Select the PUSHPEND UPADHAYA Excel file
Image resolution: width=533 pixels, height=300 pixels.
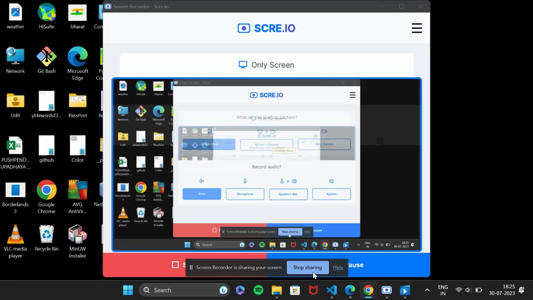[15, 153]
